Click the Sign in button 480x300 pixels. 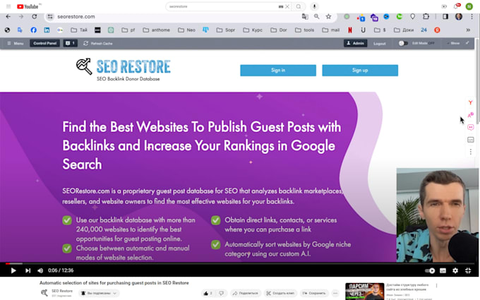click(x=278, y=71)
